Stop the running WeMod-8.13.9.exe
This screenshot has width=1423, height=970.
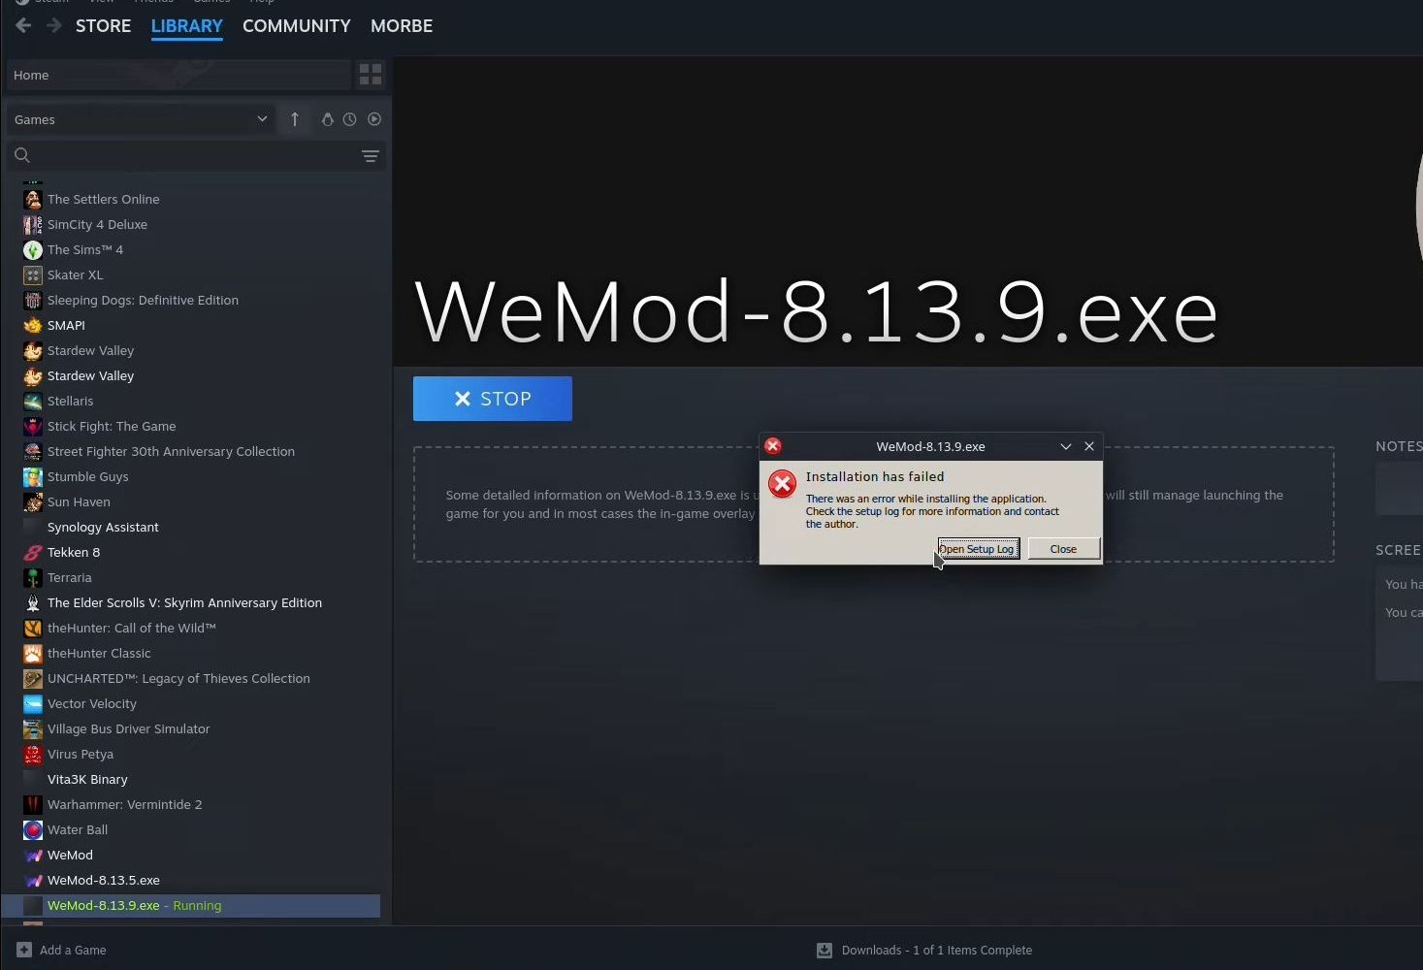(493, 399)
